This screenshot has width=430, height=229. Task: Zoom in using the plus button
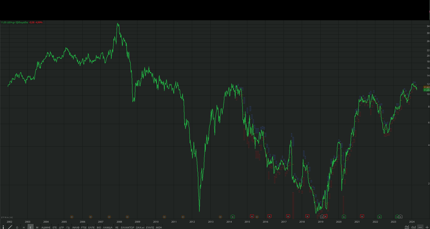(x=427, y=227)
